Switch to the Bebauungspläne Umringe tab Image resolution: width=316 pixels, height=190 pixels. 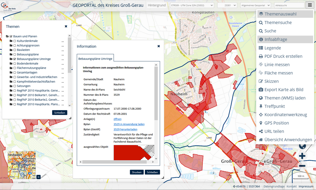point(95,59)
